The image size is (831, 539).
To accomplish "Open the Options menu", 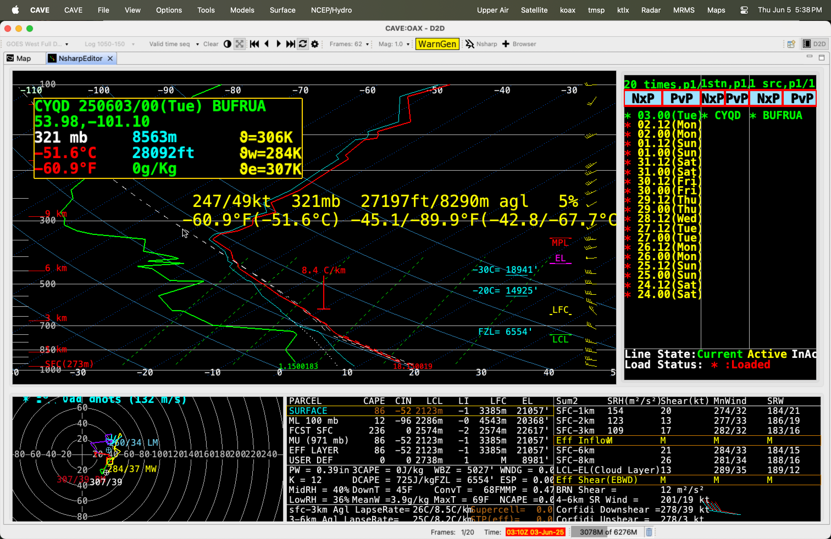I will tap(169, 10).
